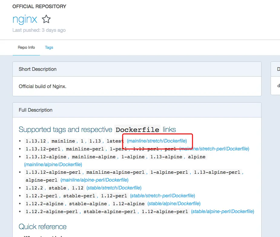The height and width of the screenshot is (237, 280).
Task: Open the nginx repository title link
Action: tap(25, 19)
